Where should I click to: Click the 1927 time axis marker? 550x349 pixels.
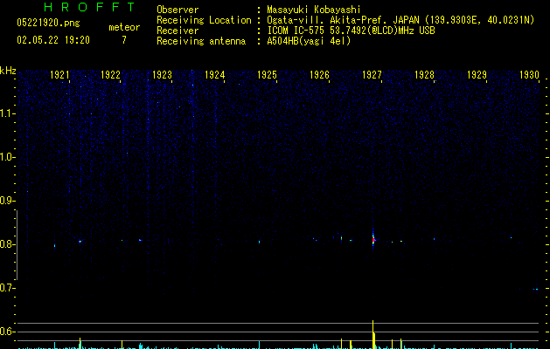(372, 75)
